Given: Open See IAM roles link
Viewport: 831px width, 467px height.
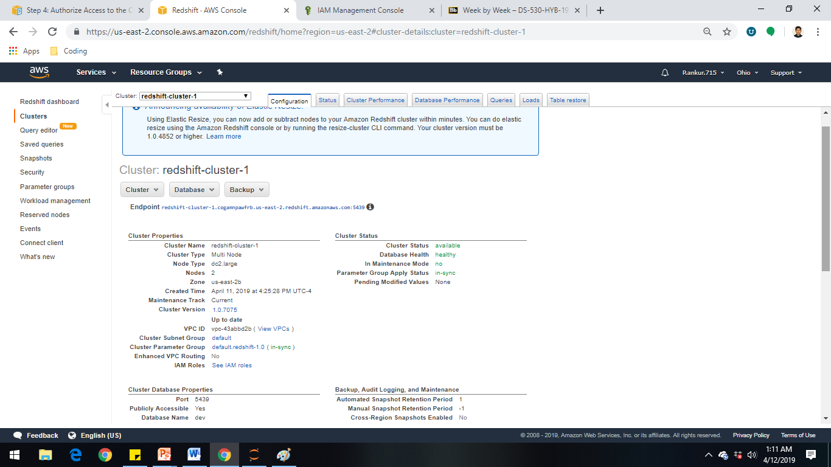Looking at the screenshot, I should (x=232, y=365).
